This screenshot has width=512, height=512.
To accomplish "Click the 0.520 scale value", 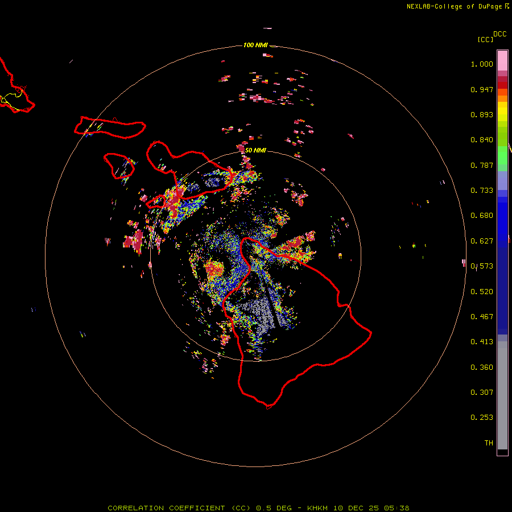I will (x=482, y=292).
